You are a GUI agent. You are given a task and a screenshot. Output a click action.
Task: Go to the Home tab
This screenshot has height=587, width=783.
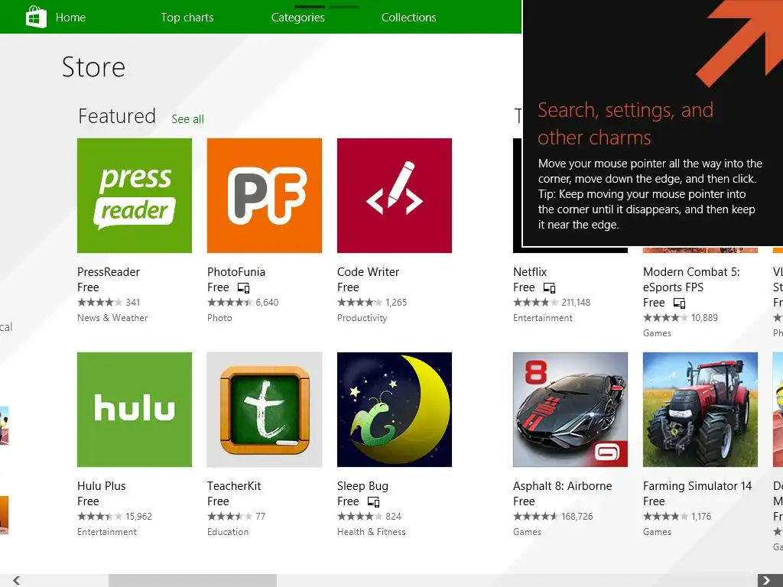tap(70, 18)
